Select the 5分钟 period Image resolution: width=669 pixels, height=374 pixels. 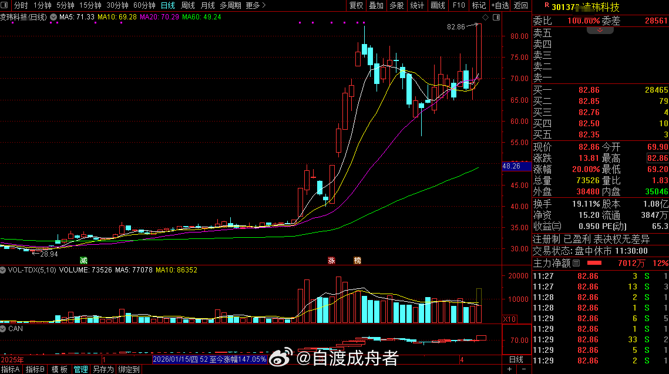[65, 5]
